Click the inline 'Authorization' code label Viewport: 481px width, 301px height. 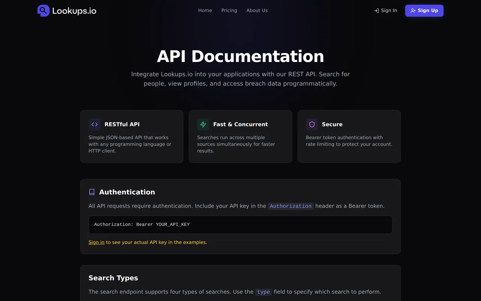pyautogui.click(x=291, y=206)
